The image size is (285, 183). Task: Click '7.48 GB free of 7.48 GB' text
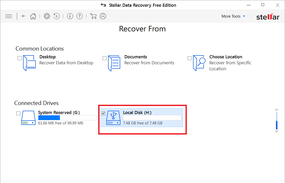(143, 123)
